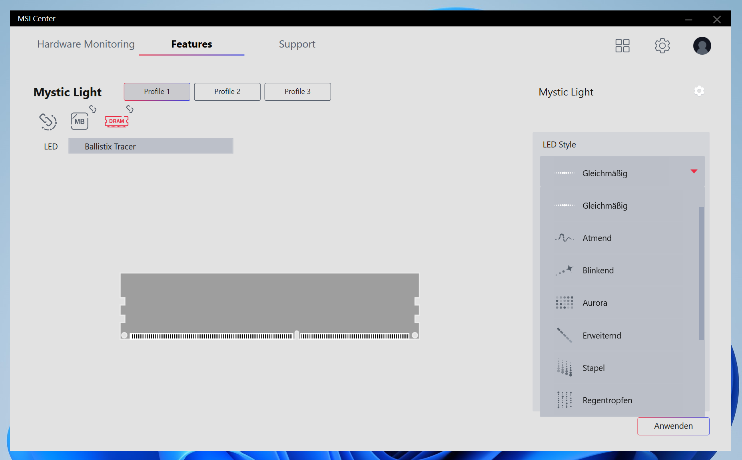The width and height of the screenshot is (742, 460).
Task: Switch to Support tab
Action: click(297, 44)
